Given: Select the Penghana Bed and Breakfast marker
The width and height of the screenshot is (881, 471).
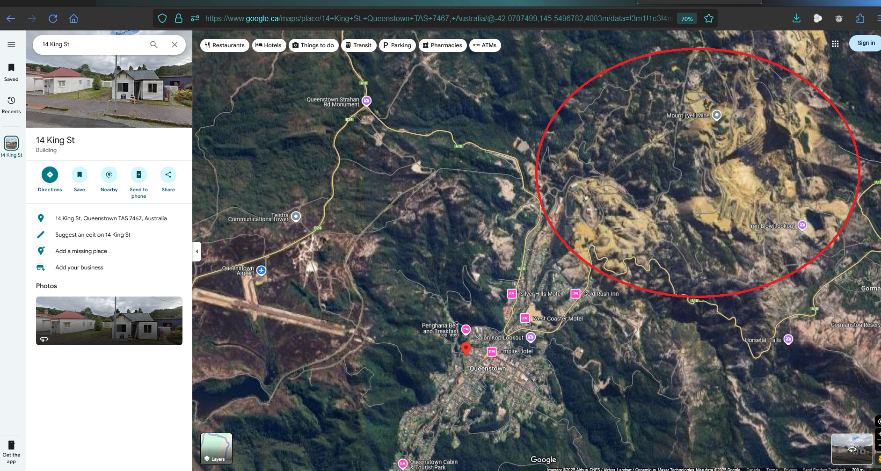Looking at the screenshot, I should tap(466, 330).
